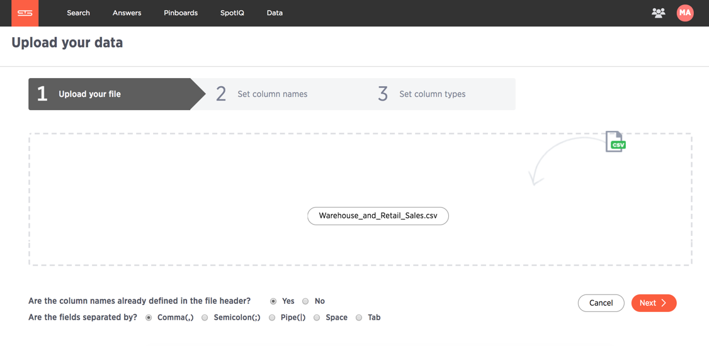709x346 pixels.
Task: Cancel the data upload
Action: [x=601, y=303]
